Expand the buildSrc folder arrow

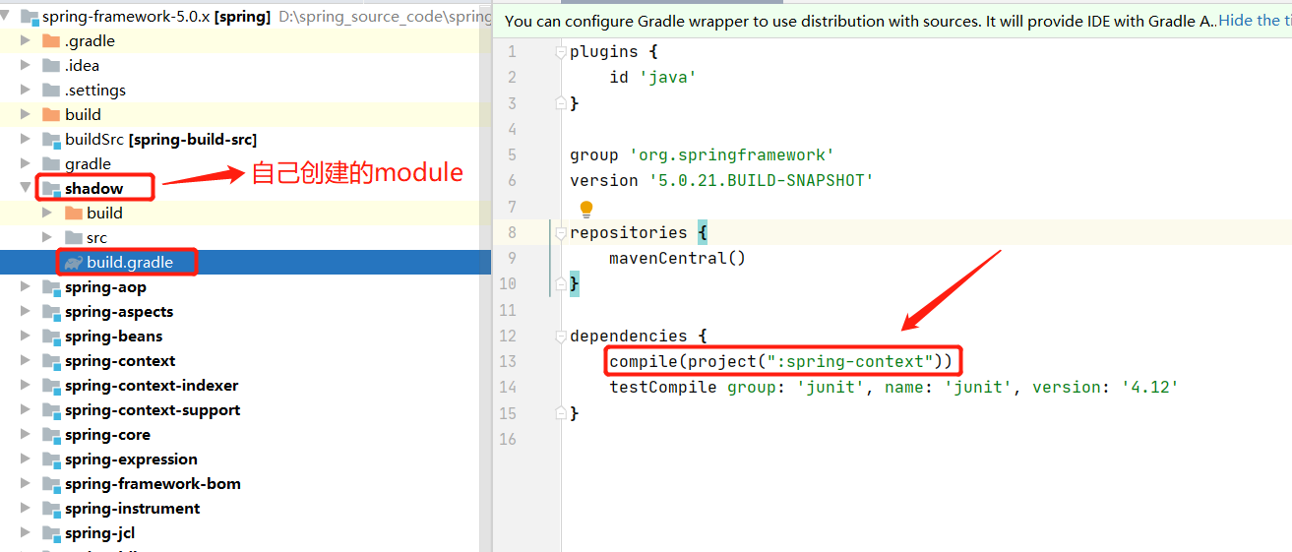coord(26,139)
